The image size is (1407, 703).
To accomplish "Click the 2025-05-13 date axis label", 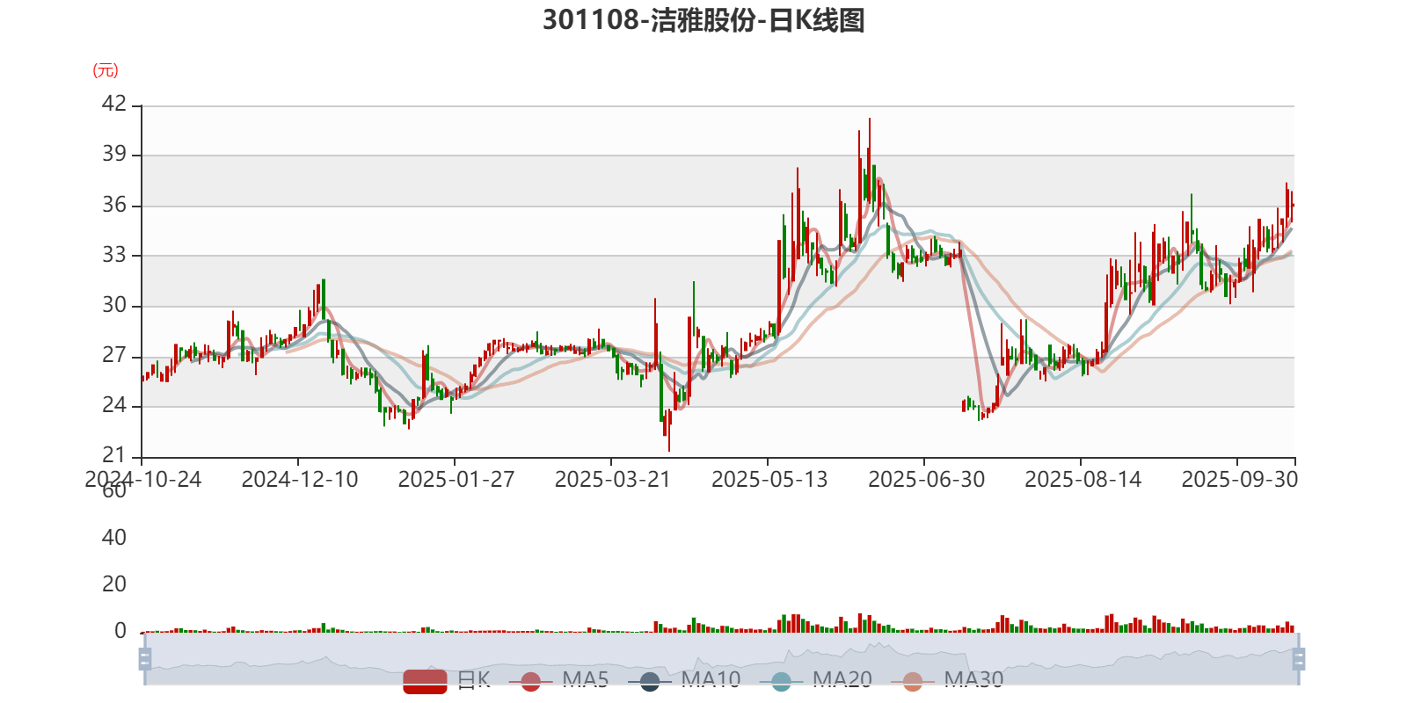I will click(x=769, y=480).
